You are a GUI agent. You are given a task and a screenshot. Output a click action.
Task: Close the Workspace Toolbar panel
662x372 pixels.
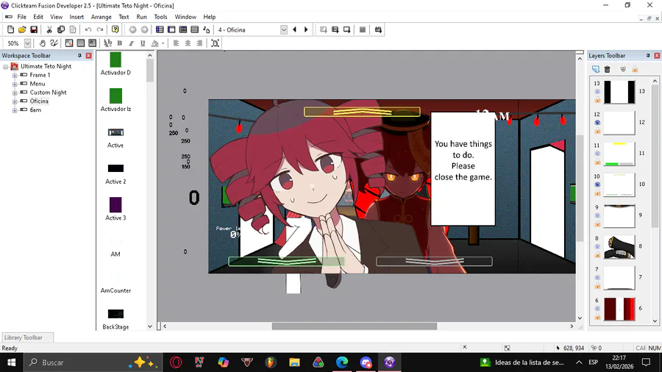click(89, 56)
